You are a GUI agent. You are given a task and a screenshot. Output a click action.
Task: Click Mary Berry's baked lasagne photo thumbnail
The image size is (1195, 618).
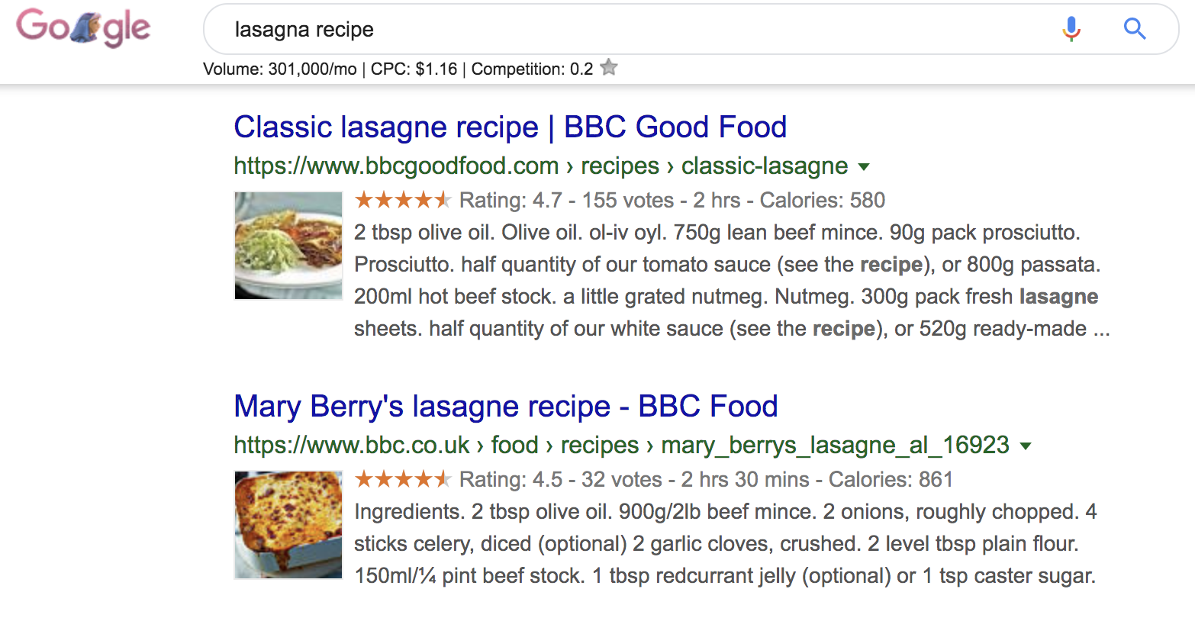[288, 525]
